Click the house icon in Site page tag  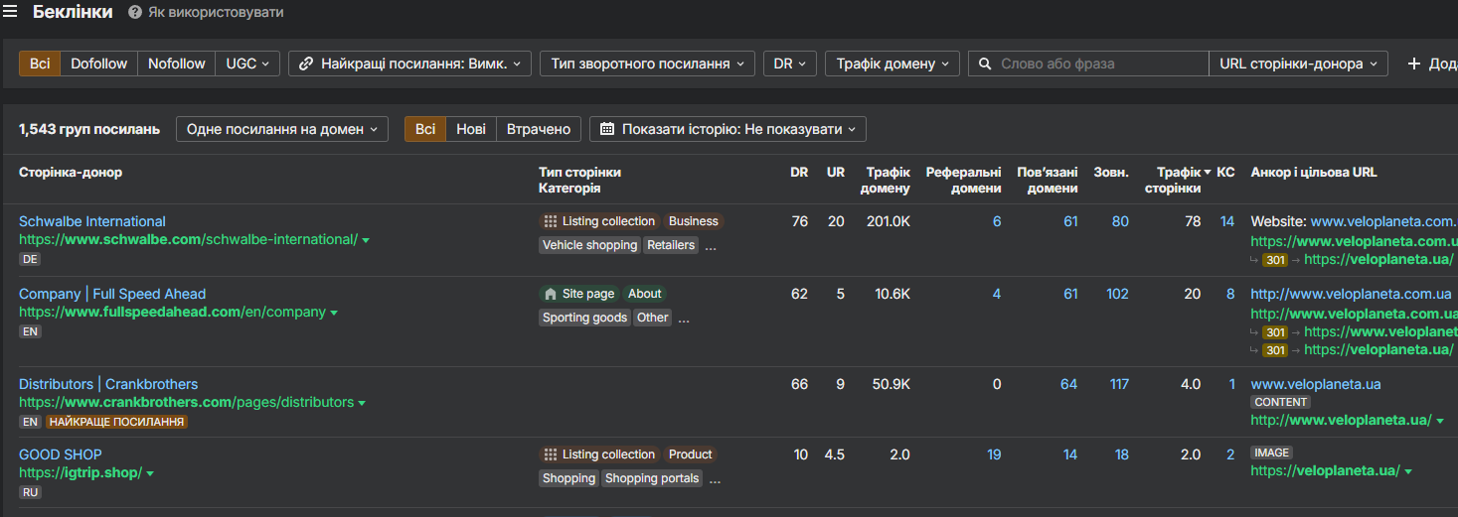click(551, 294)
